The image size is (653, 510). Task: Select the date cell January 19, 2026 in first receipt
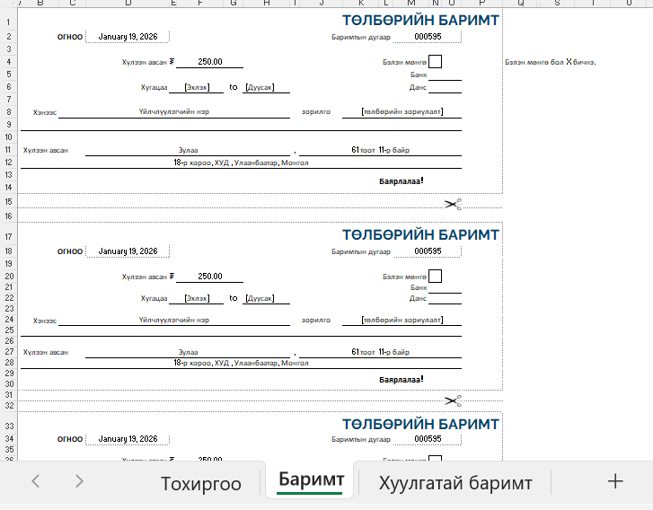128,37
